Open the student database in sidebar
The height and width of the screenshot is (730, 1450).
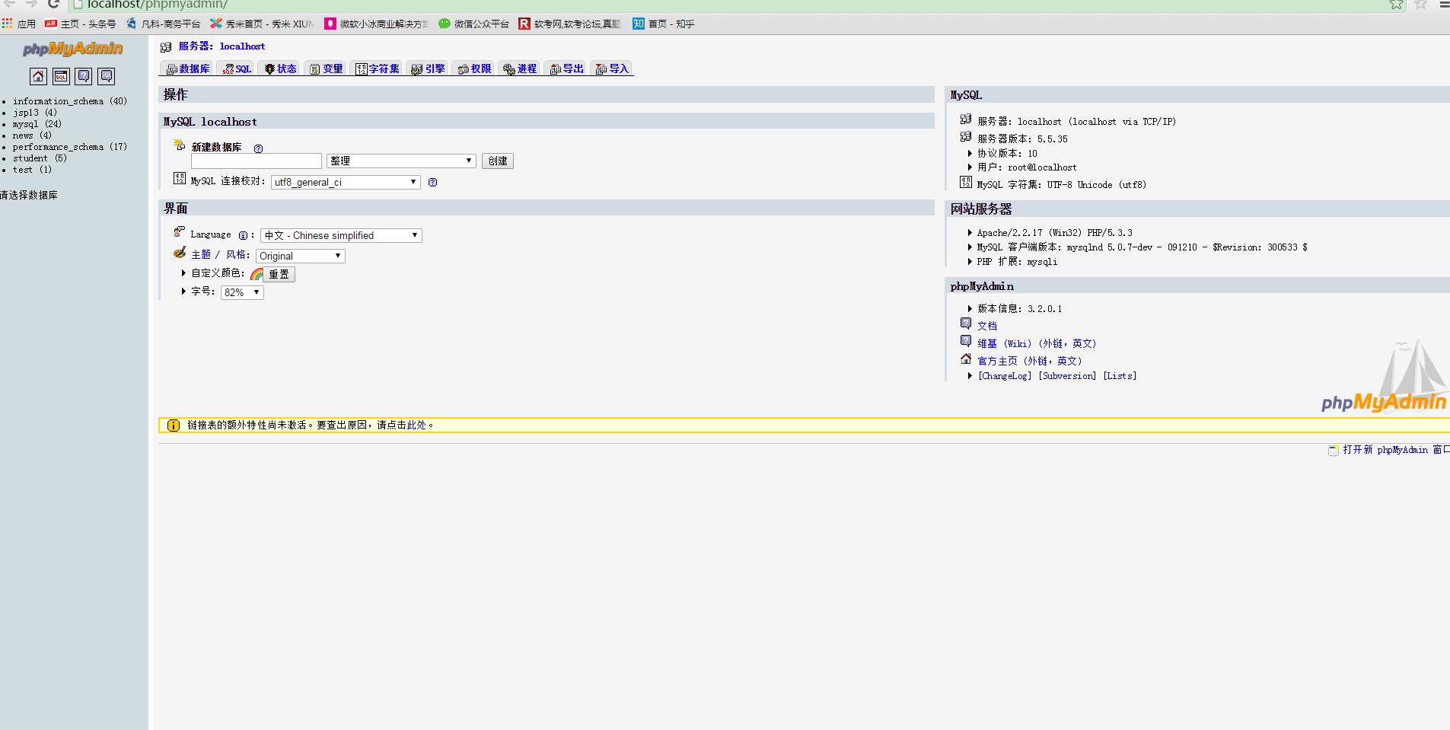pyautogui.click(x=30, y=158)
